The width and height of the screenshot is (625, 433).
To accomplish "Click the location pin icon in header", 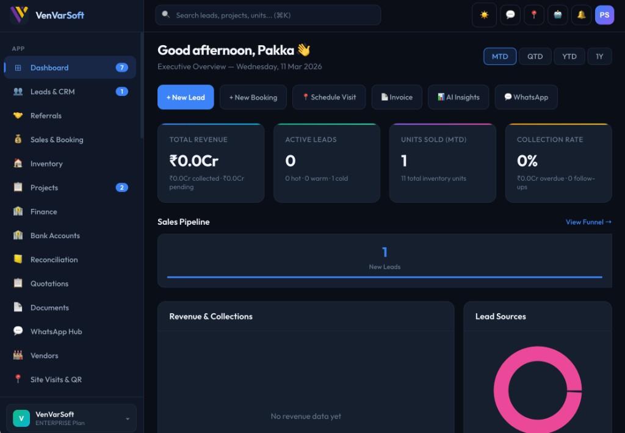I will pos(533,15).
